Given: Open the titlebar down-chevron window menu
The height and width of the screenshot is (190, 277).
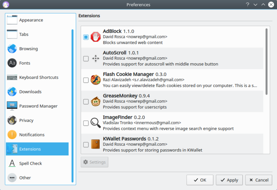Looking at the screenshot, I should coord(256,5).
